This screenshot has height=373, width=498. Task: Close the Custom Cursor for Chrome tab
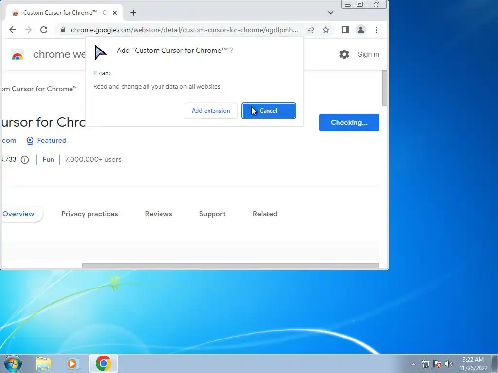[x=115, y=13]
